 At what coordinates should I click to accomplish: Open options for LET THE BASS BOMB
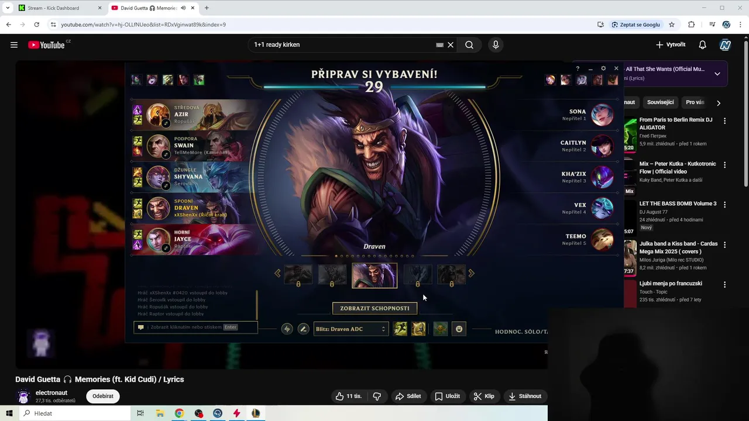725,205
